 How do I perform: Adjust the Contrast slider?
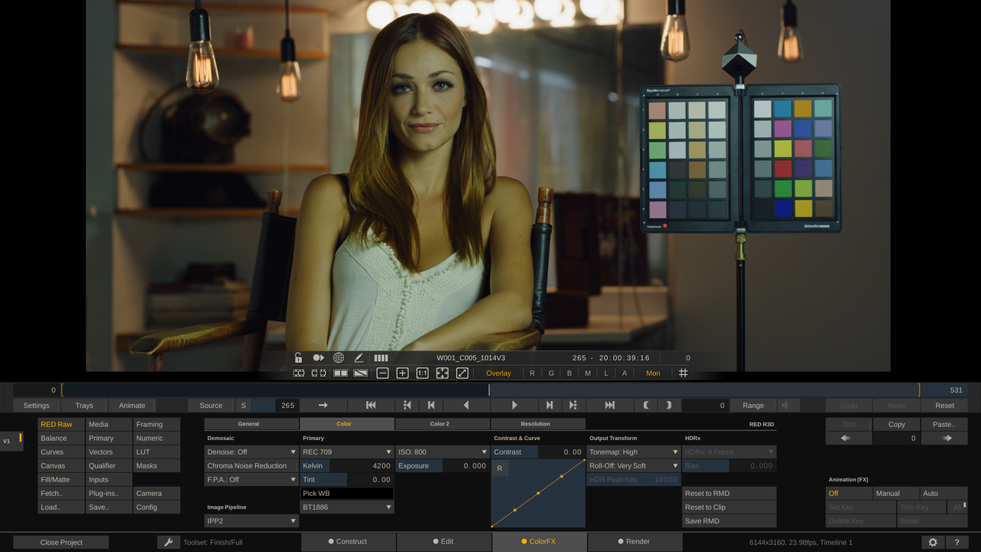538,452
